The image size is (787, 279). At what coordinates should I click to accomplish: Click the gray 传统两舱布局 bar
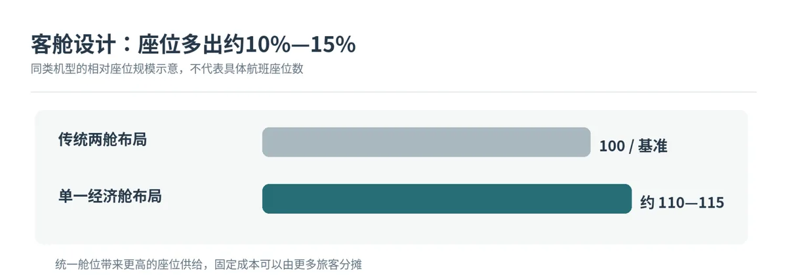point(426,142)
